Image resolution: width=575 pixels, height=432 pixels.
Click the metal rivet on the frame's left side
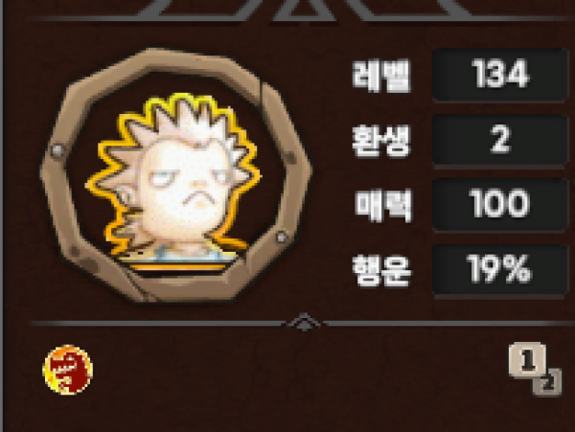click(57, 150)
